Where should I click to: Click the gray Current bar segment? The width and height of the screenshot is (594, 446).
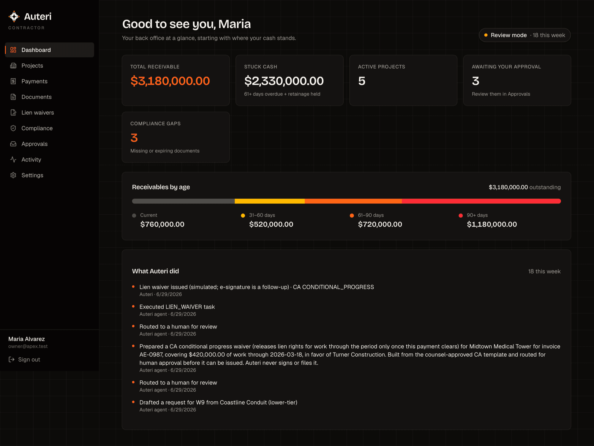tap(183, 201)
